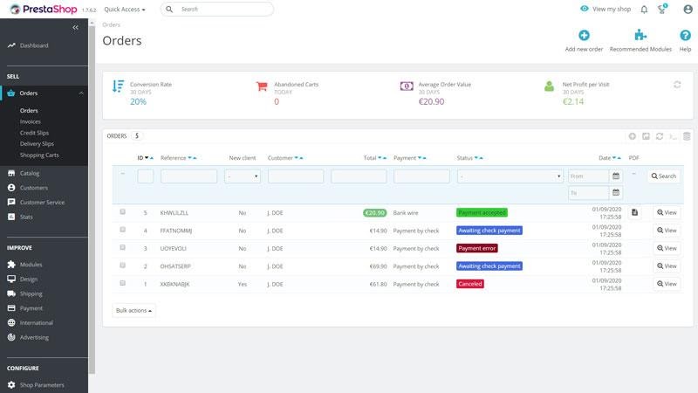698x393 pixels.
Task: Refresh the KPI statistics row
Action: coord(677,85)
